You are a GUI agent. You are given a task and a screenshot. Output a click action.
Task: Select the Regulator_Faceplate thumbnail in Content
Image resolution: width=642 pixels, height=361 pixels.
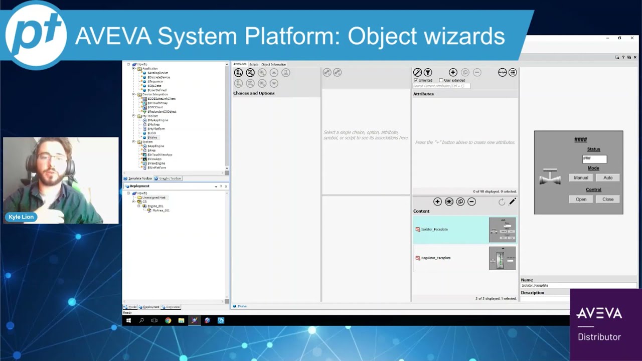point(502,258)
